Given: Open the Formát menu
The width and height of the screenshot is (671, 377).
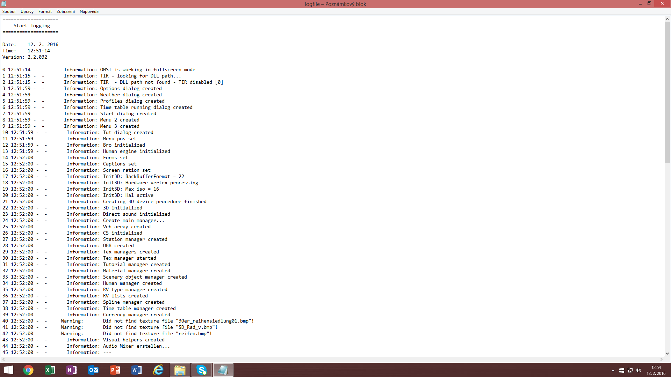Looking at the screenshot, I should (45, 12).
